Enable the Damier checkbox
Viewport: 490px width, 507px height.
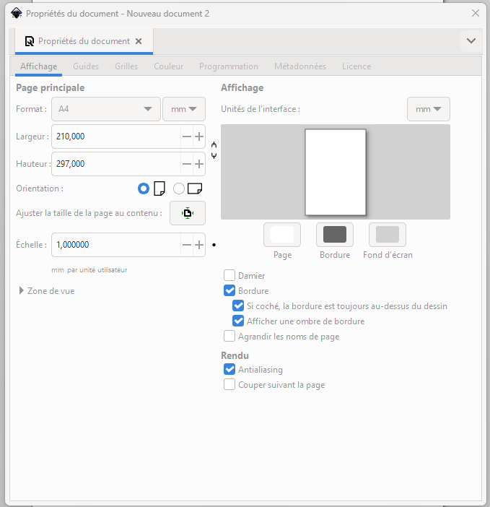pos(229,275)
